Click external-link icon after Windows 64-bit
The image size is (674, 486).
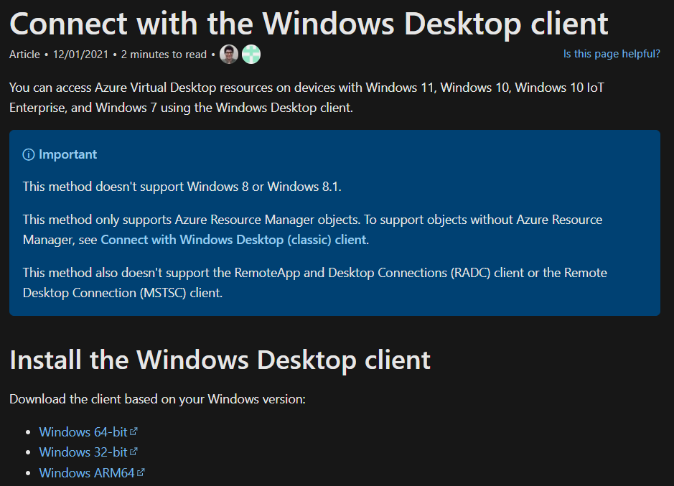(134, 431)
